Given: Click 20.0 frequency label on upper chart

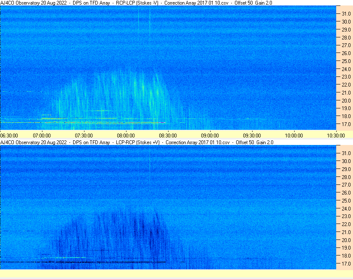Looking at the screenshot, I should (x=346, y=101).
